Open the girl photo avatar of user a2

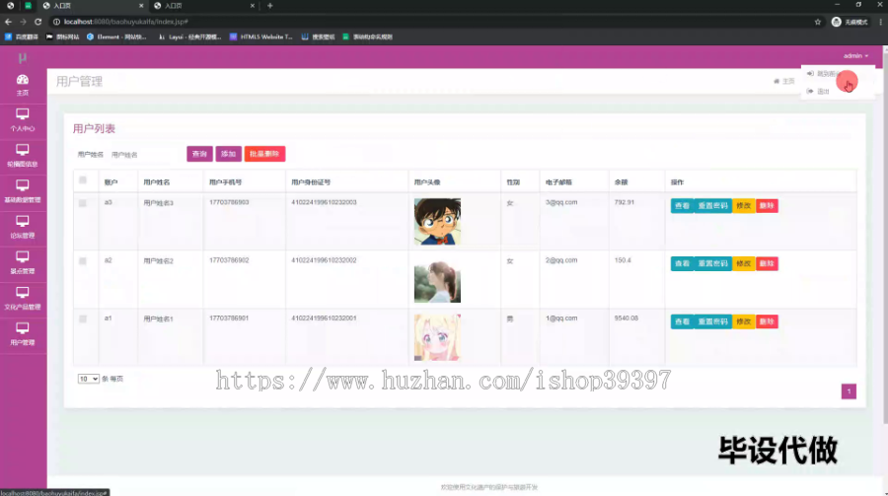(x=437, y=281)
